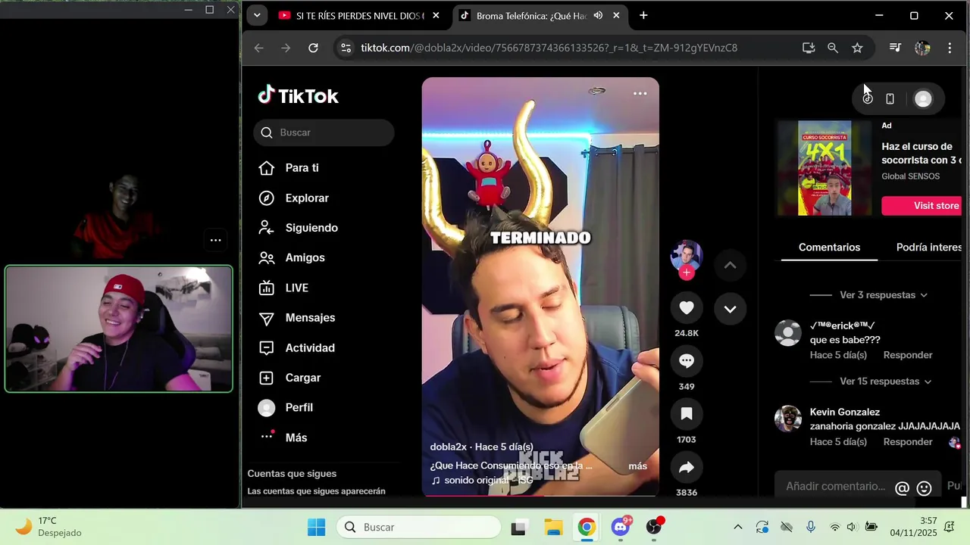Reply to Kevin Gonzalez comment with Responder
The height and width of the screenshot is (545, 970).
(x=908, y=442)
